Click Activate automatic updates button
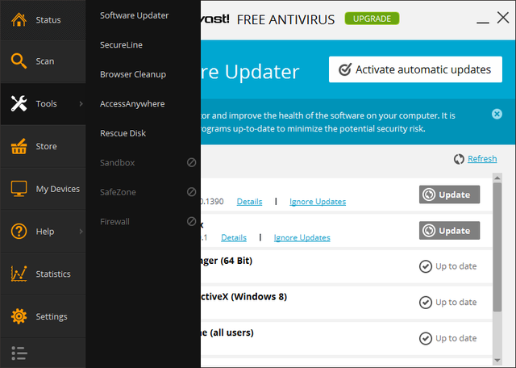This screenshot has height=368, width=516. point(415,69)
